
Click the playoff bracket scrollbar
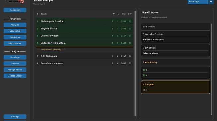click(211, 69)
